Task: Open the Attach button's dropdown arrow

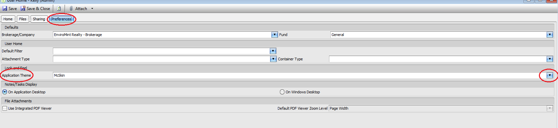Action: click(x=92, y=9)
